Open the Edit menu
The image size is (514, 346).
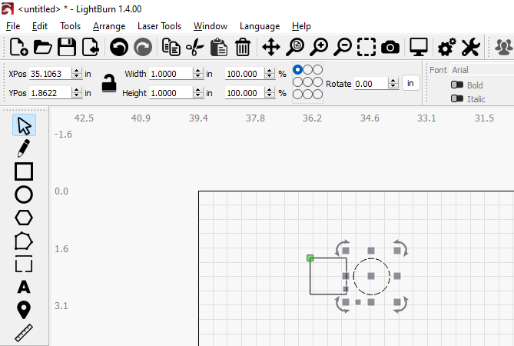point(40,26)
